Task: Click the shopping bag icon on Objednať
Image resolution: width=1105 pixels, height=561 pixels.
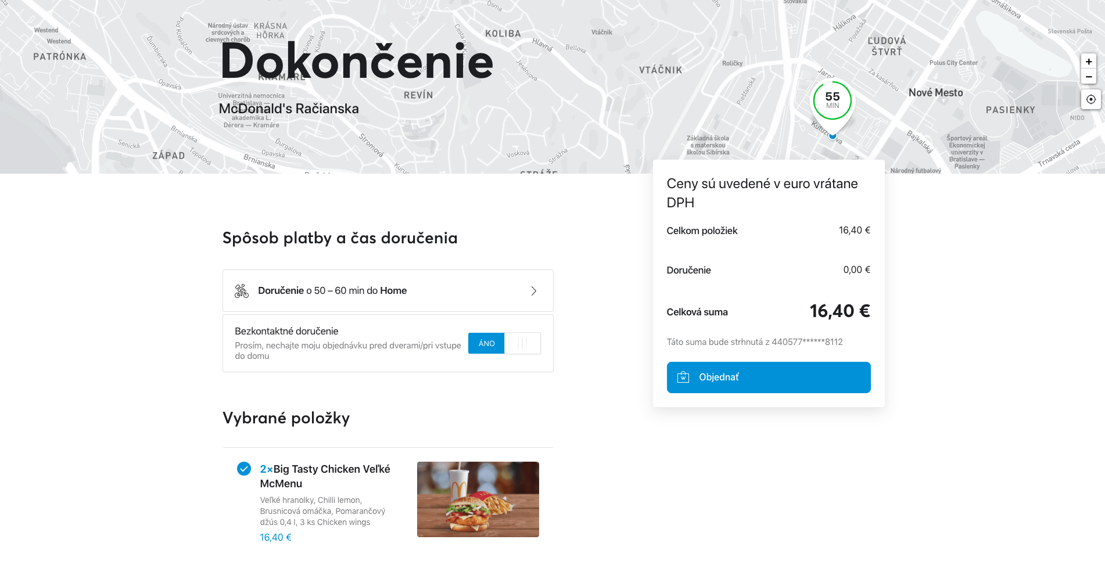Action: pyautogui.click(x=683, y=377)
